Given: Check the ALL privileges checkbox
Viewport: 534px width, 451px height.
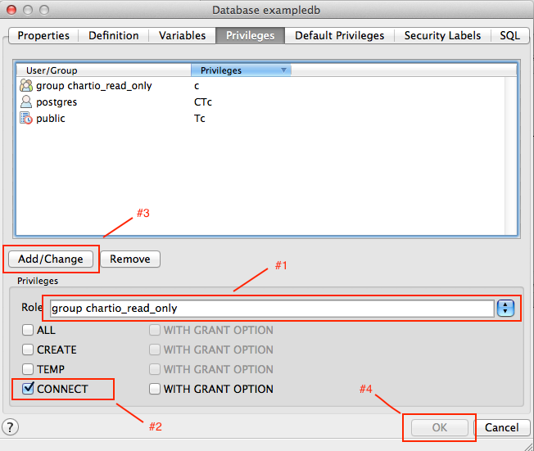Looking at the screenshot, I should 29,331.
